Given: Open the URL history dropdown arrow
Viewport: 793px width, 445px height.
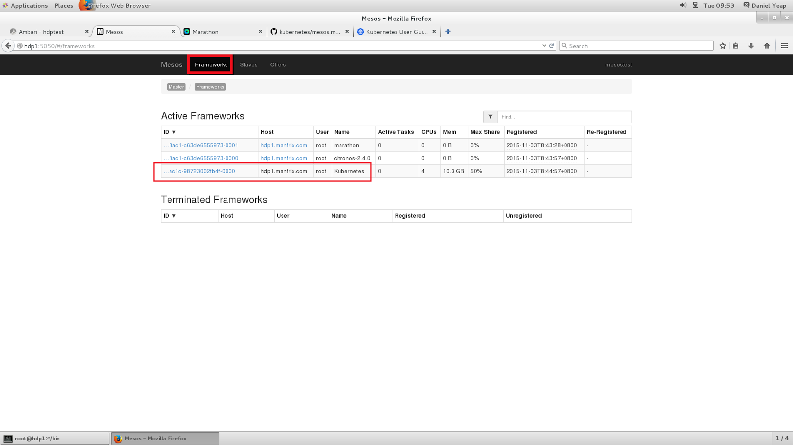Looking at the screenshot, I should point(544,46).
